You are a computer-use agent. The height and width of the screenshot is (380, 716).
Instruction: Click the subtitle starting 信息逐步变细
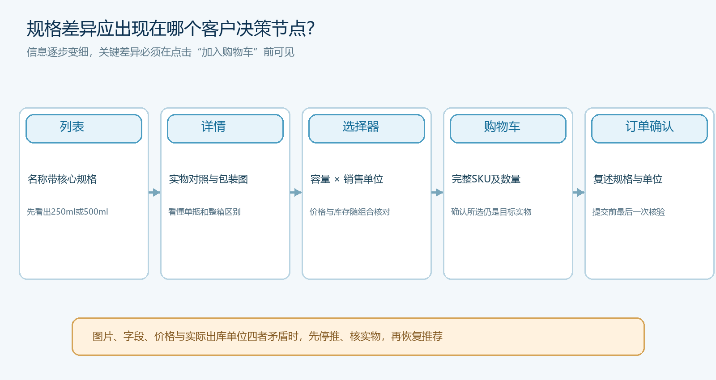(x=161, y=52)
